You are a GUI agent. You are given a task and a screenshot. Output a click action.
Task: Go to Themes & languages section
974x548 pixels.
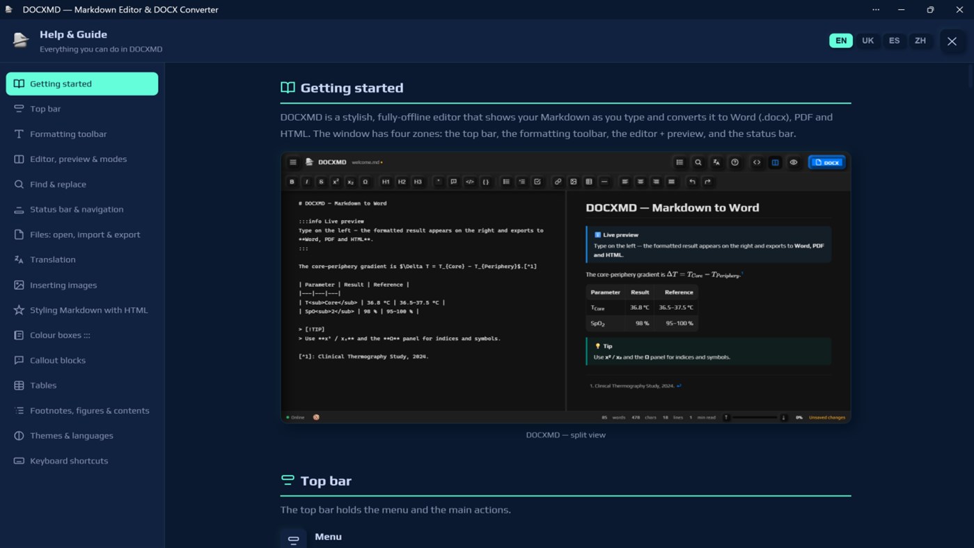coord(82,435)
